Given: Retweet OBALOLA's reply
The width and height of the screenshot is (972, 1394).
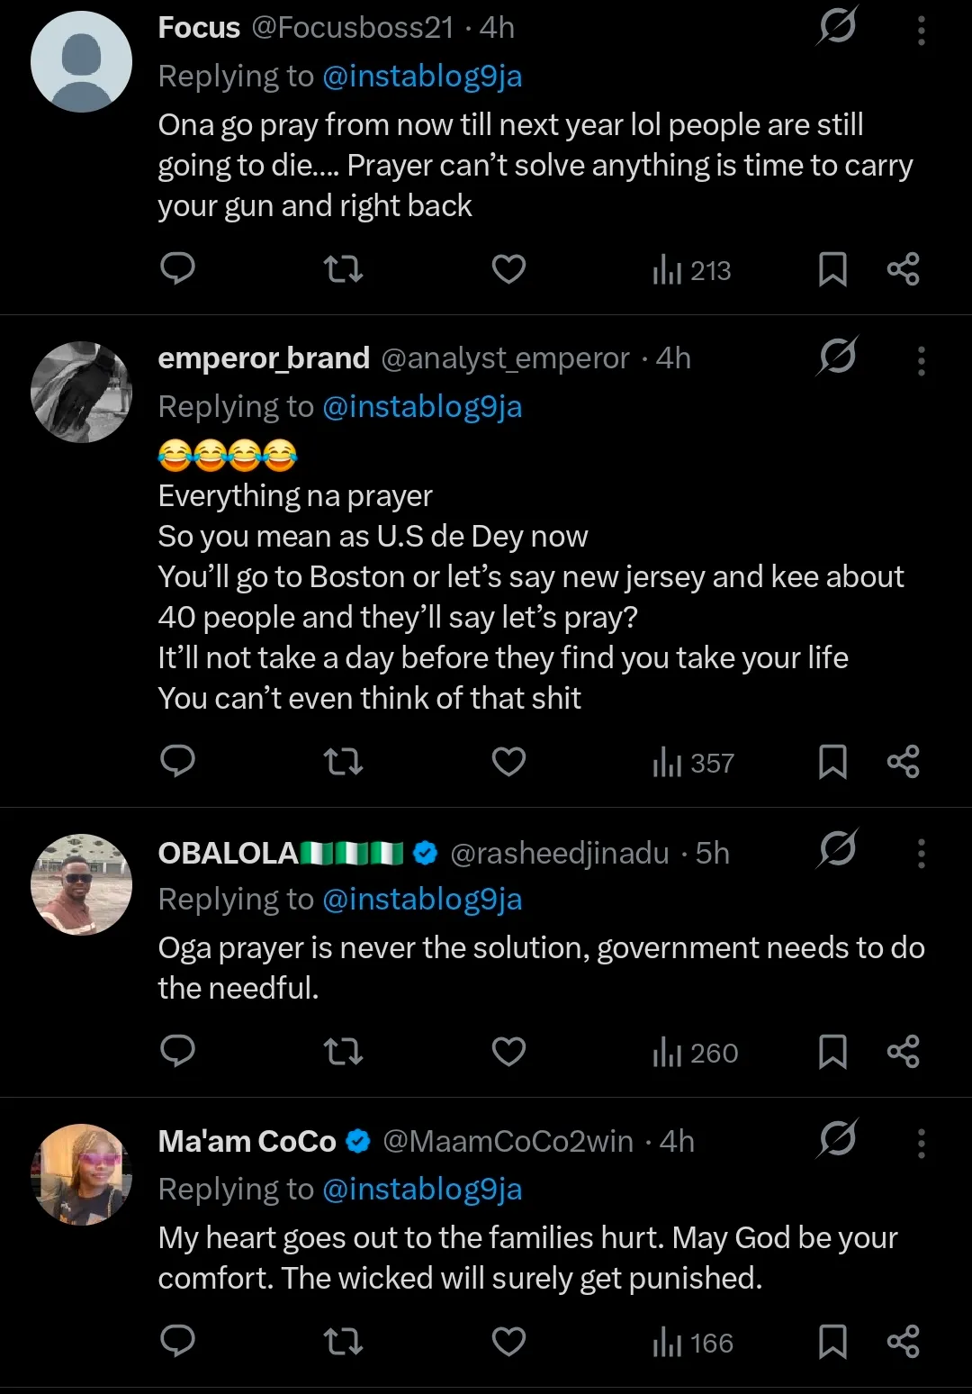Looking at the screenshot, I should [x=343, y=1051].
